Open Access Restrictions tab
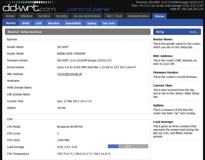205x160 pixels. tap(87, 16)
